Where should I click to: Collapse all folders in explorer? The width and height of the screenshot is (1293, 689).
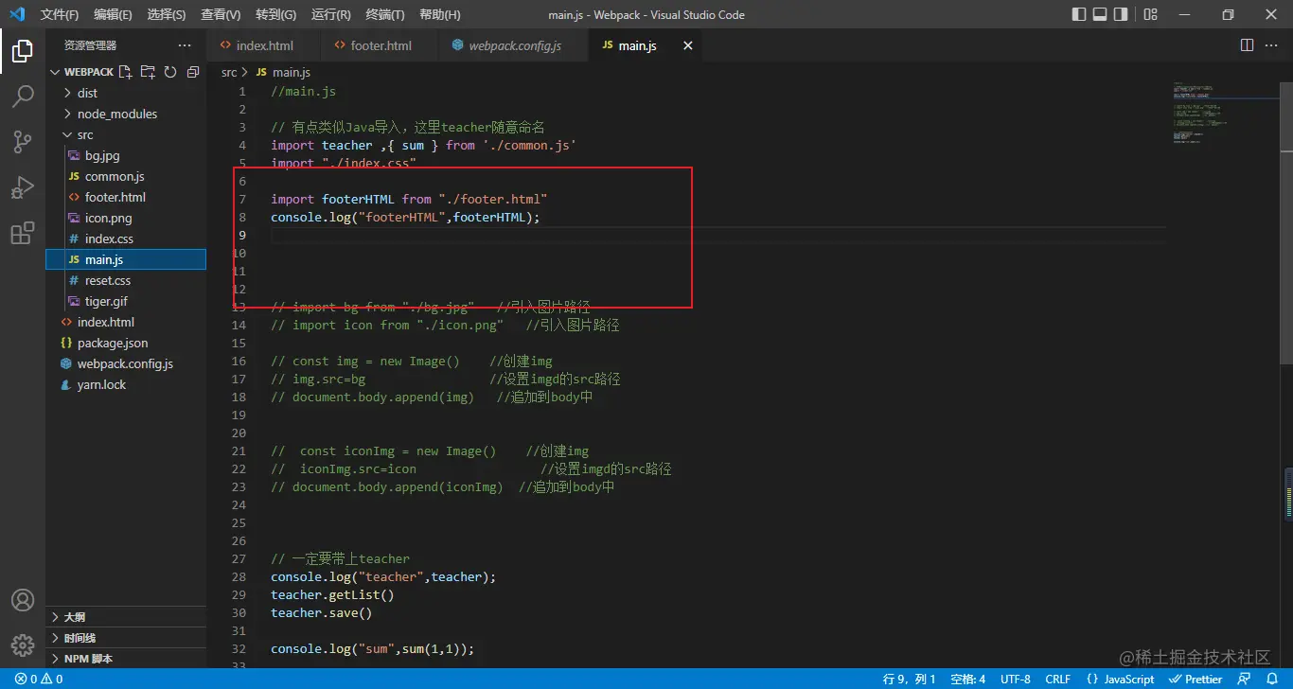pos(193,72)
